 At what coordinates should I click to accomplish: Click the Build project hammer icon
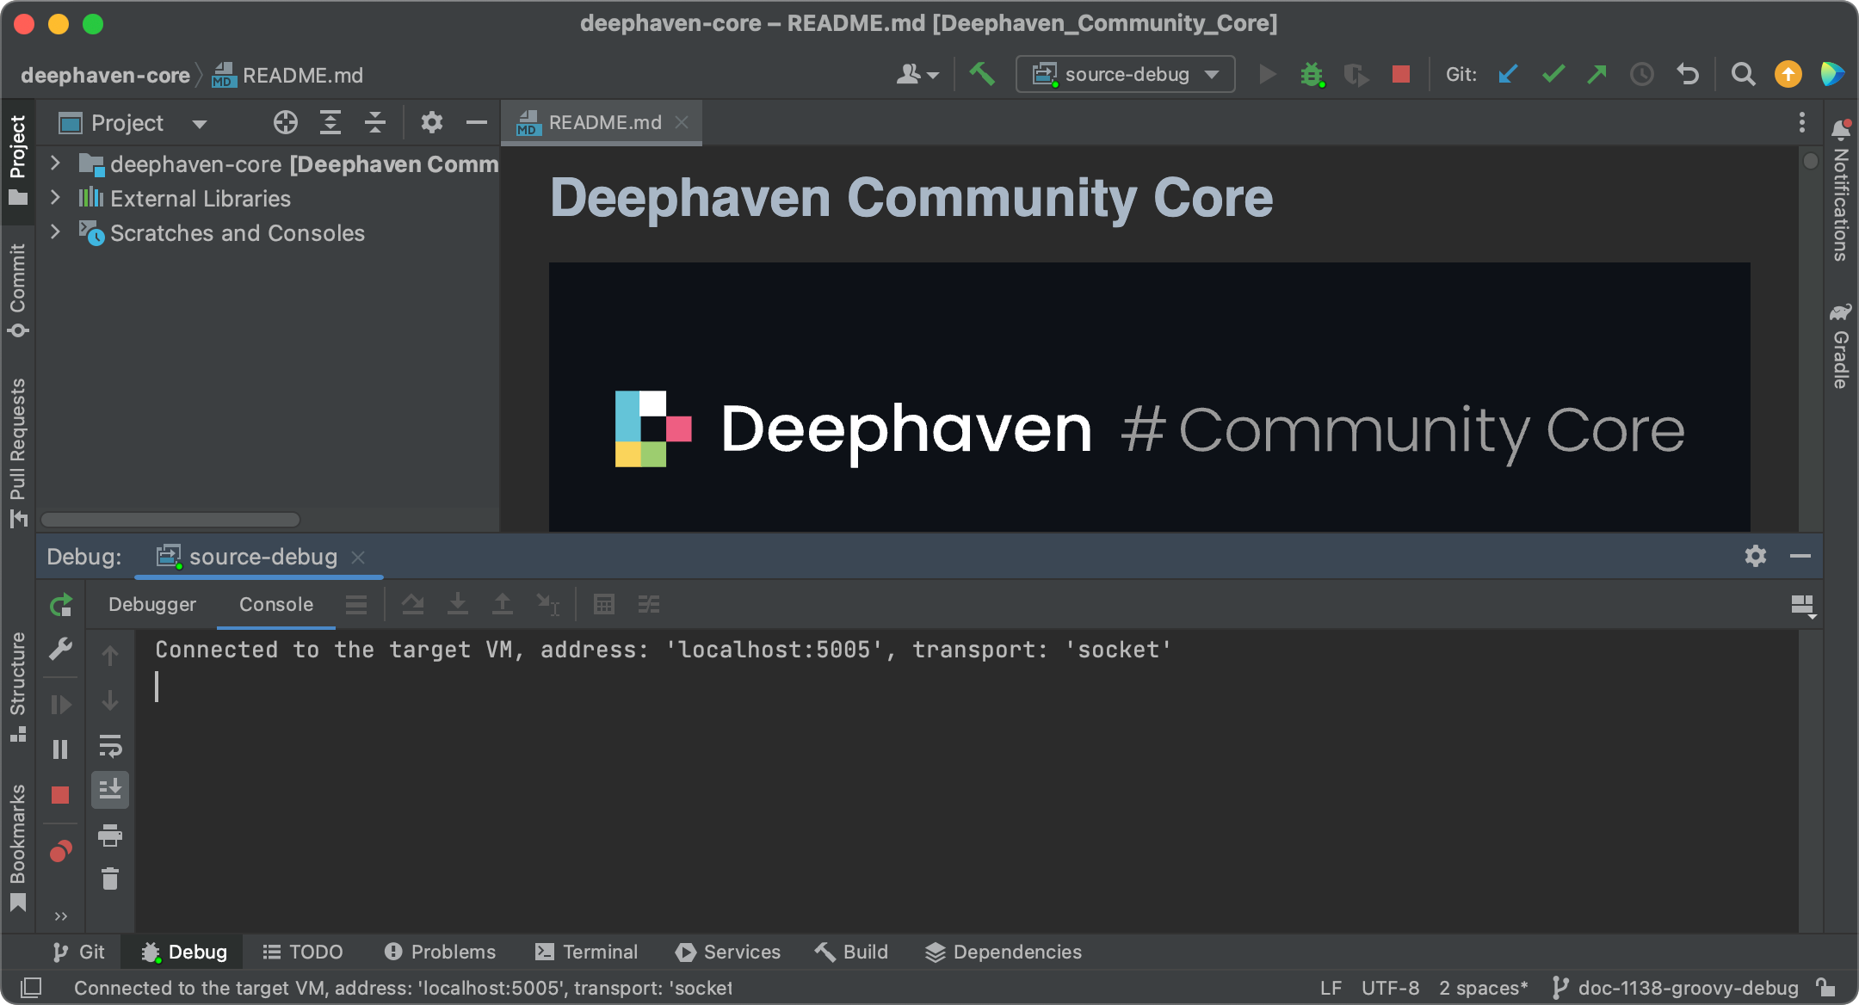[982, 75]
